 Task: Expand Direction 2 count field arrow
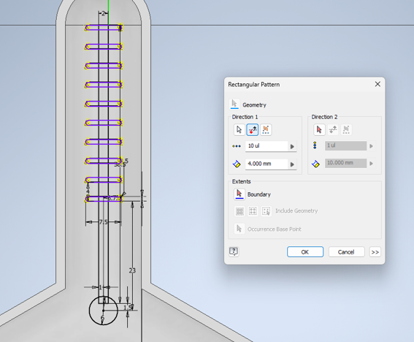point(371,146)
